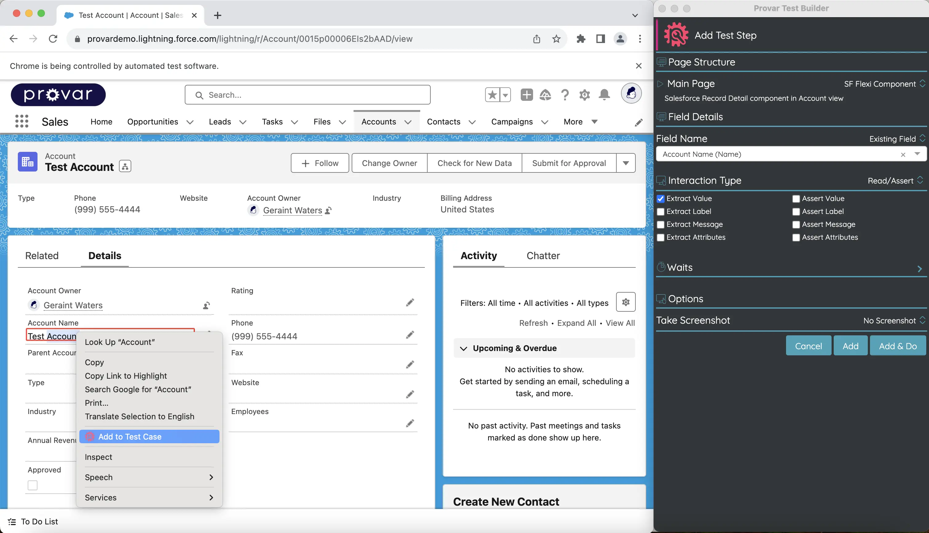Click the notifications bell icon
The height and width of the screenshot is (533, 929).
(604, 95)
